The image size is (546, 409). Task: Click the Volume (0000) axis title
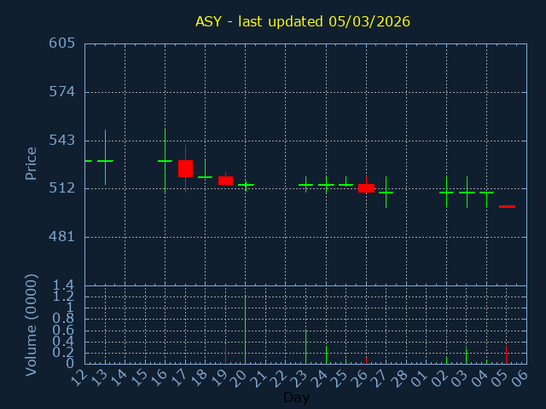click(x=32, y=325)
